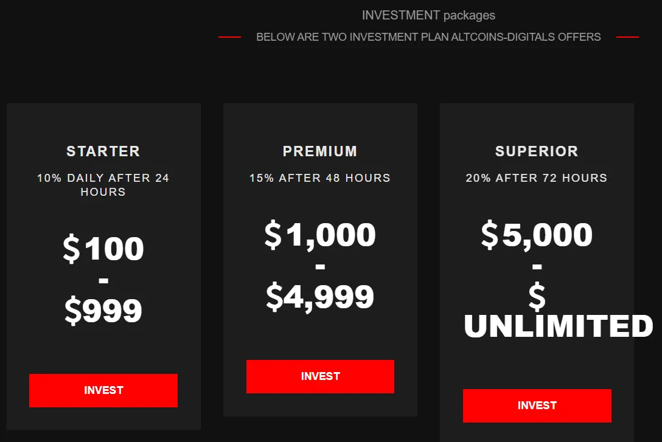662x442 pixels.
Task: Select INVEST button in Superior plan
Action: 537,406
